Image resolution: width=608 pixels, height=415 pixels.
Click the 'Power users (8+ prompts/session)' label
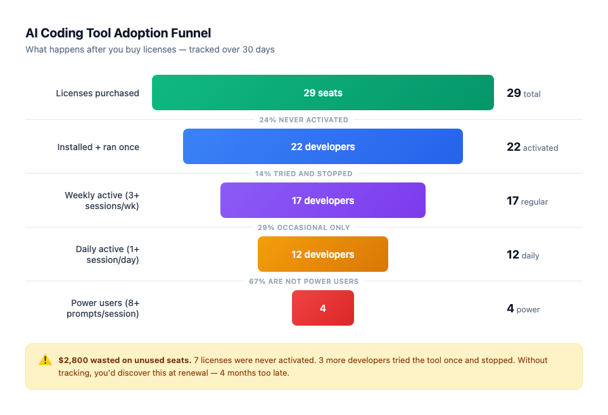[x=103, y=309]
